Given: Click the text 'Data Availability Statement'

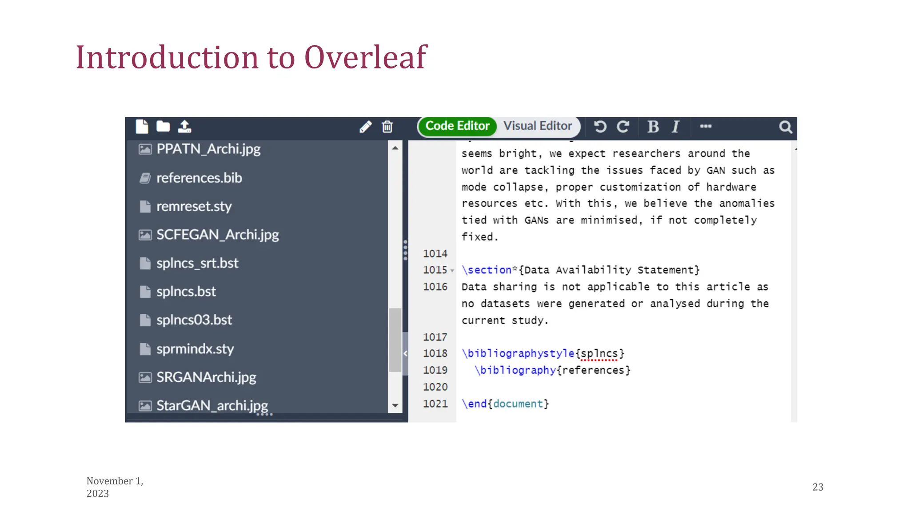Looking at the screenshot, I should click(609, 270).
